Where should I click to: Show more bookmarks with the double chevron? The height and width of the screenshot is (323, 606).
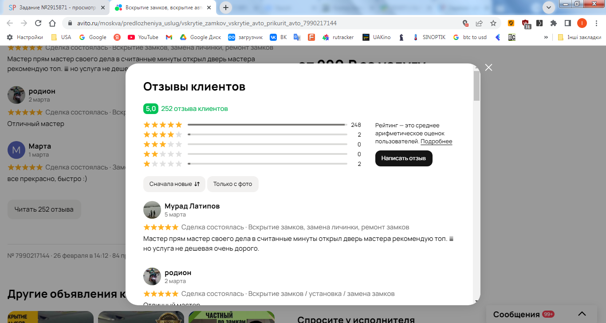coord(546,37)
